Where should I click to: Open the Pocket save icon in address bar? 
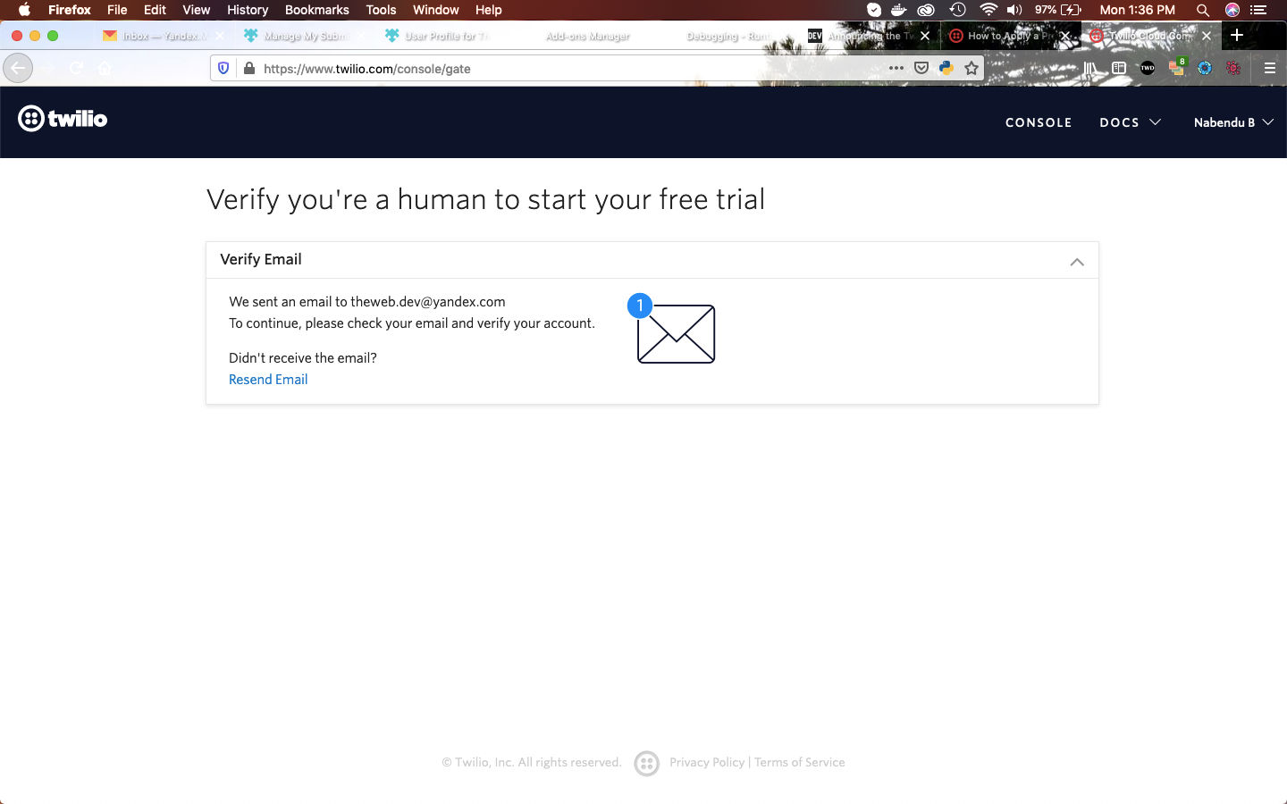click(x=921, y=68)
